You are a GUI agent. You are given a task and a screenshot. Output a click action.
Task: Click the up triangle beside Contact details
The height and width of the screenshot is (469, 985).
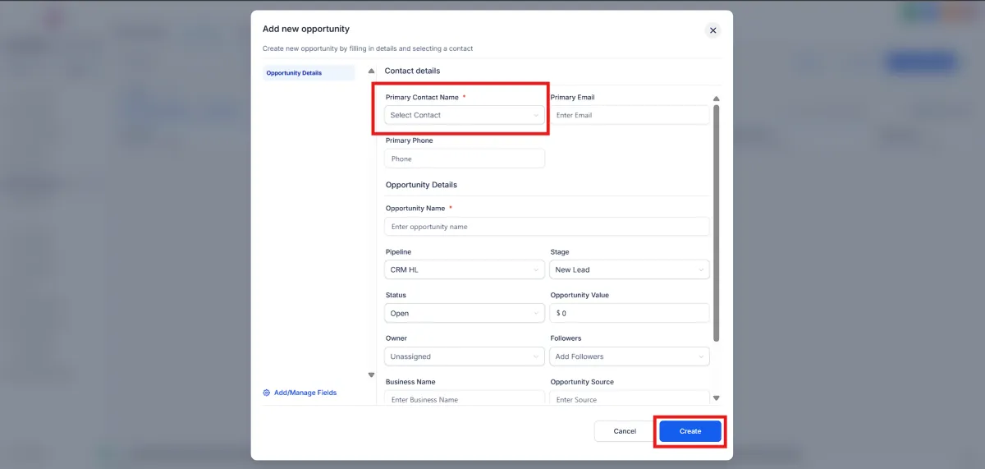[371, 71]
